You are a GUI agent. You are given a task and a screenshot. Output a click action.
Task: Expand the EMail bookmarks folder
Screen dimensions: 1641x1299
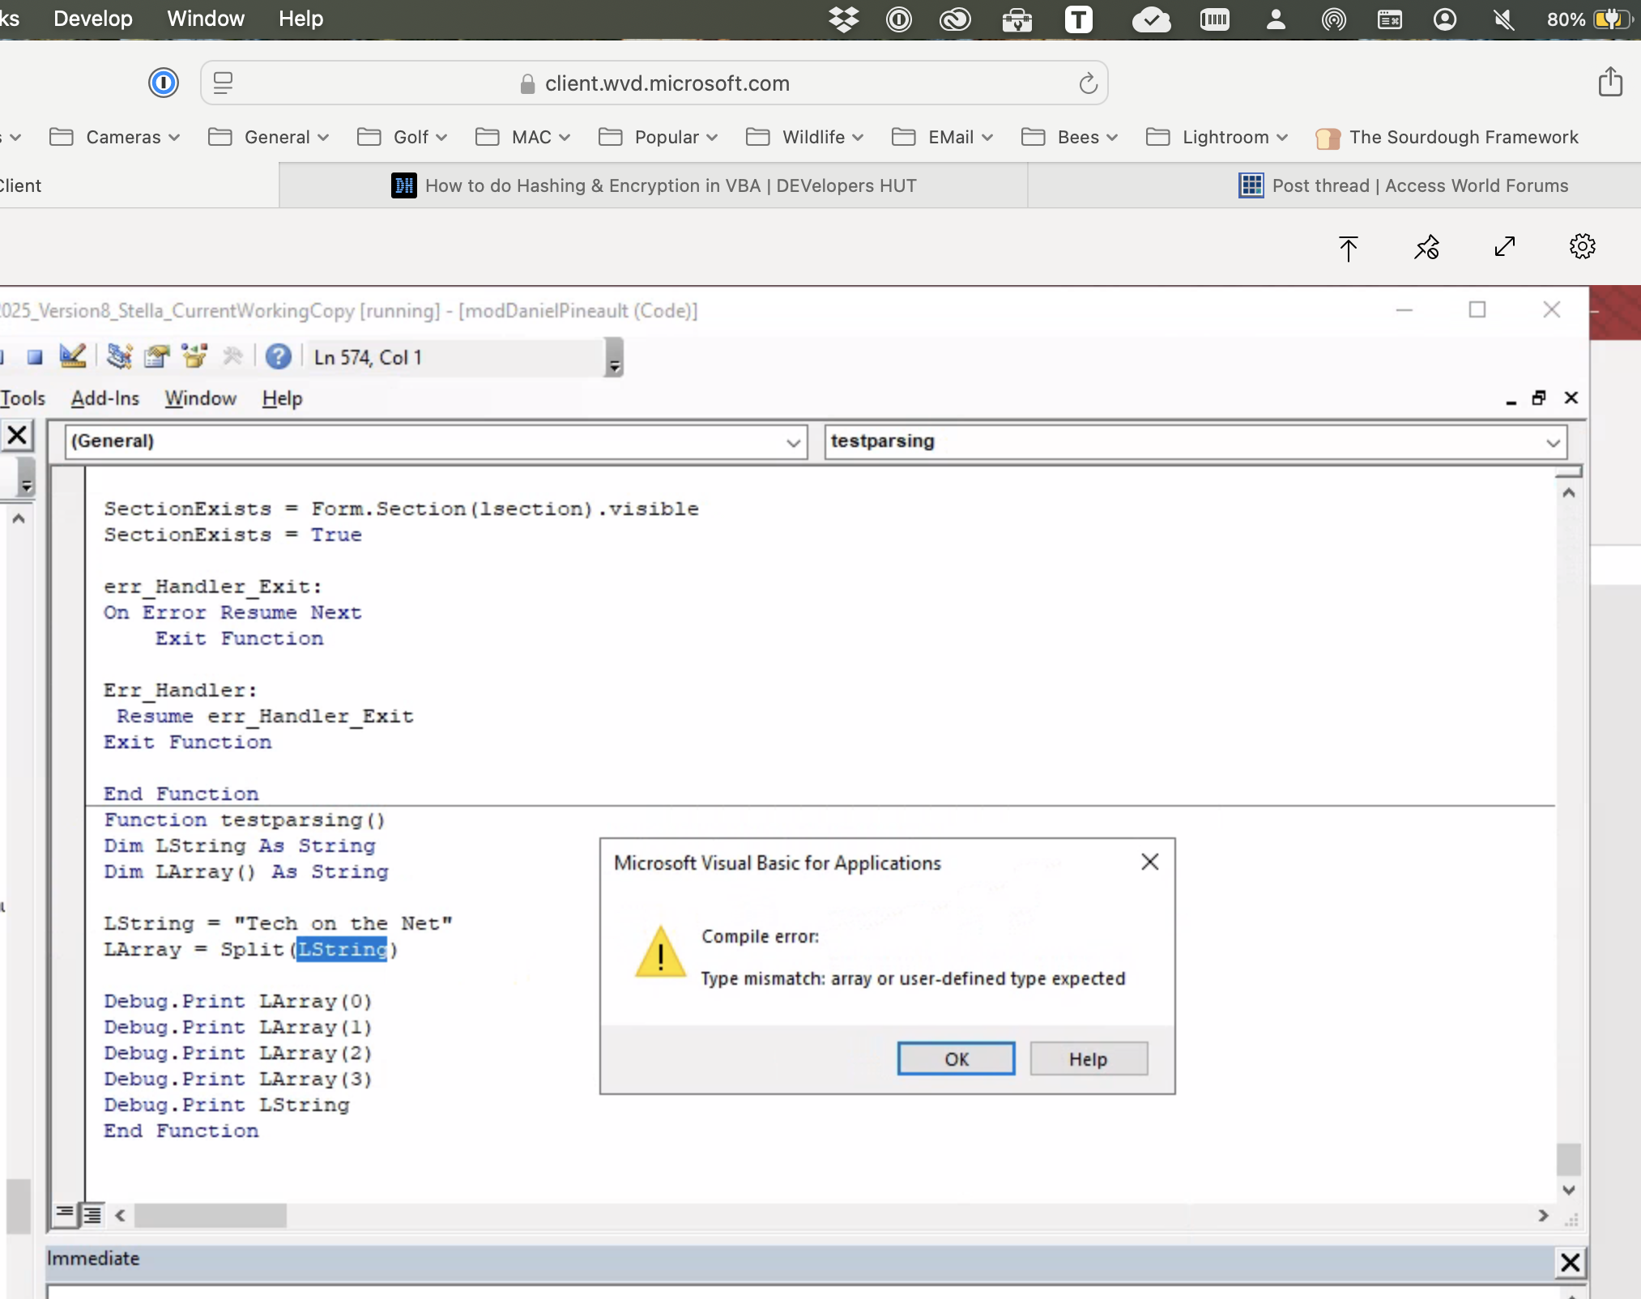point(942,137)
